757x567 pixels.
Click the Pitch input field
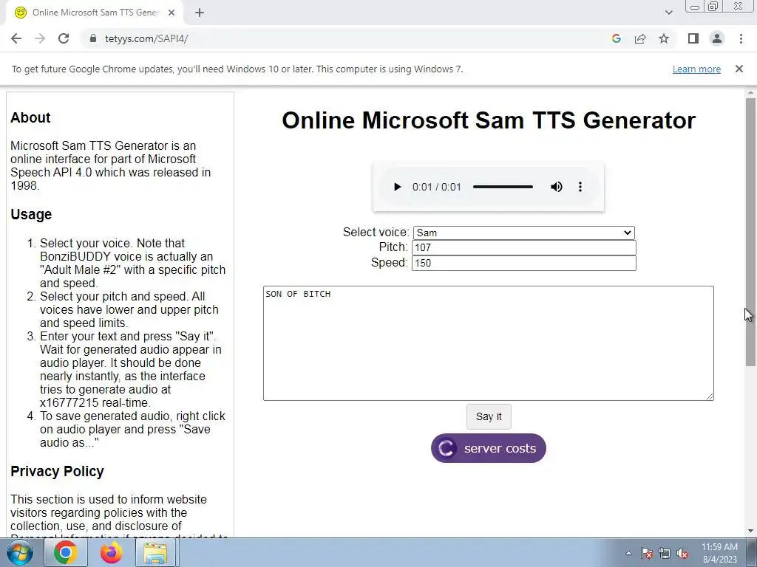[x=524, y=247]
